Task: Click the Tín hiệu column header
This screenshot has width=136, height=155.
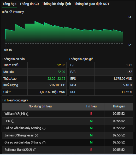Action: [91, 106]
